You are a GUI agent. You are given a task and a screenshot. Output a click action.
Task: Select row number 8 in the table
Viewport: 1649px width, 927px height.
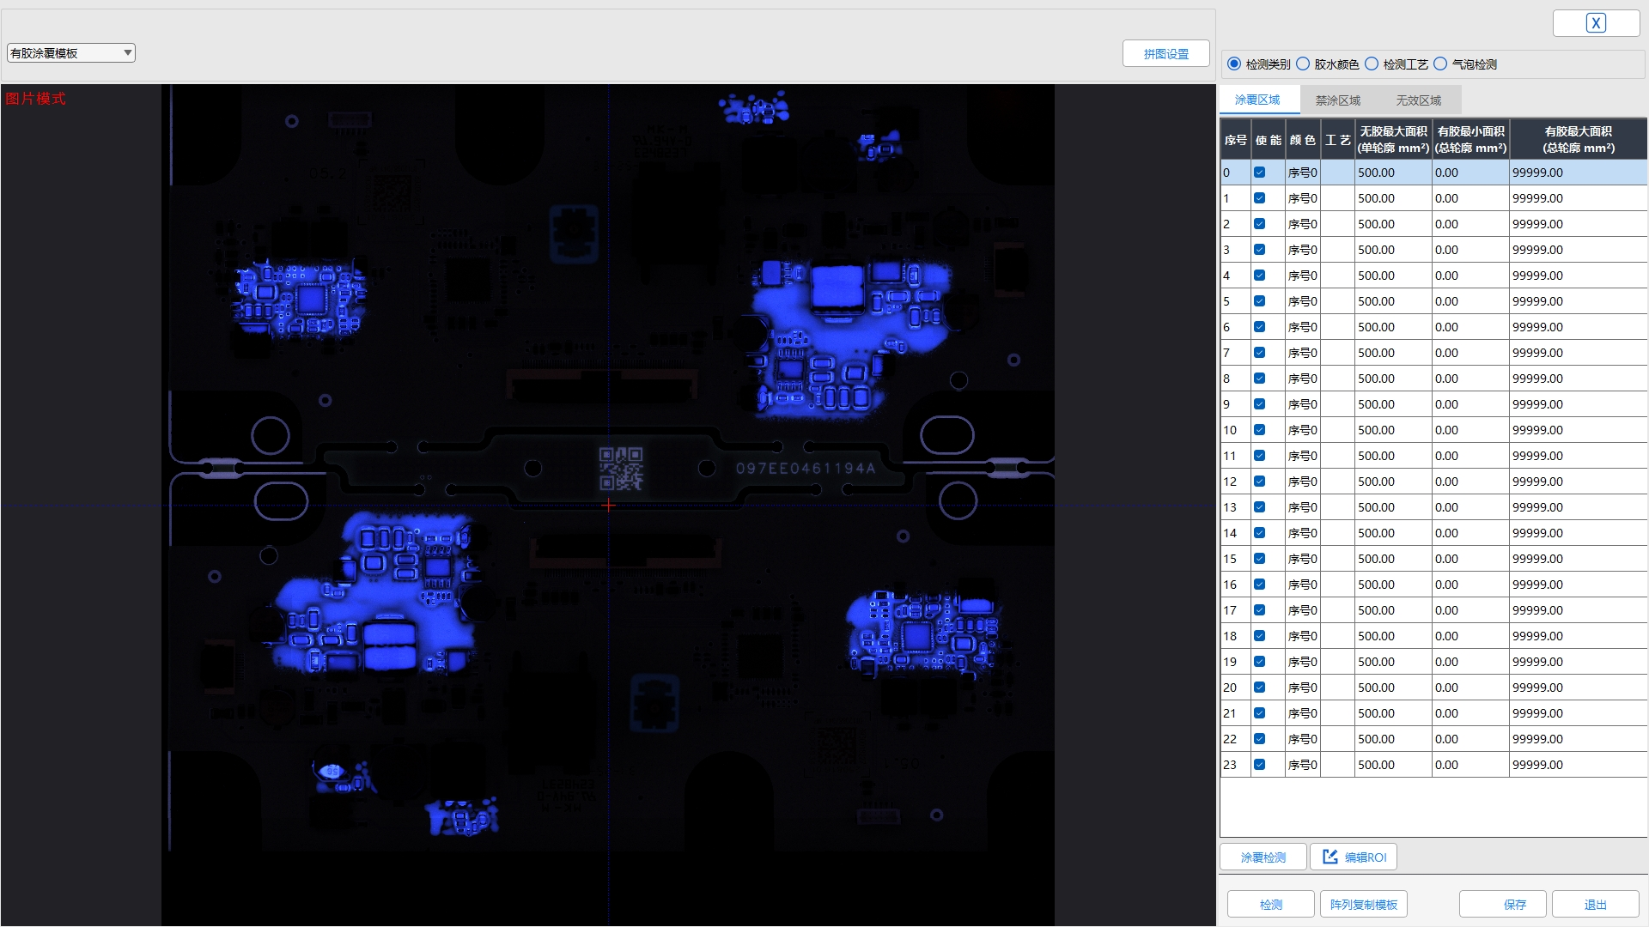1236,379
